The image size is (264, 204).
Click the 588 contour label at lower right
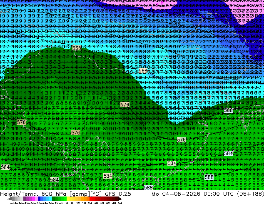coord(209,177)
